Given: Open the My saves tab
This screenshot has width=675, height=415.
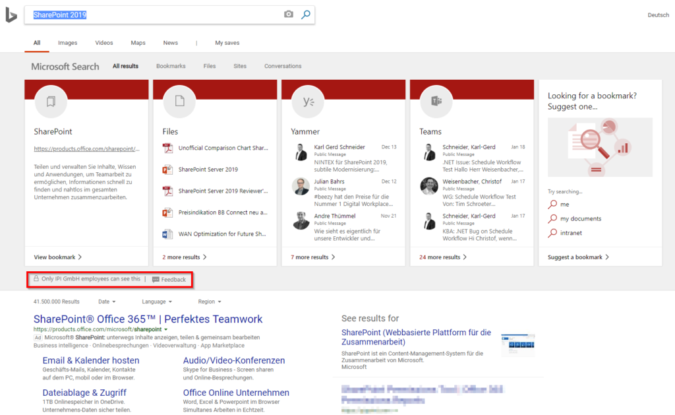Looking at the screenshot, I should click(x=227, y=43).
